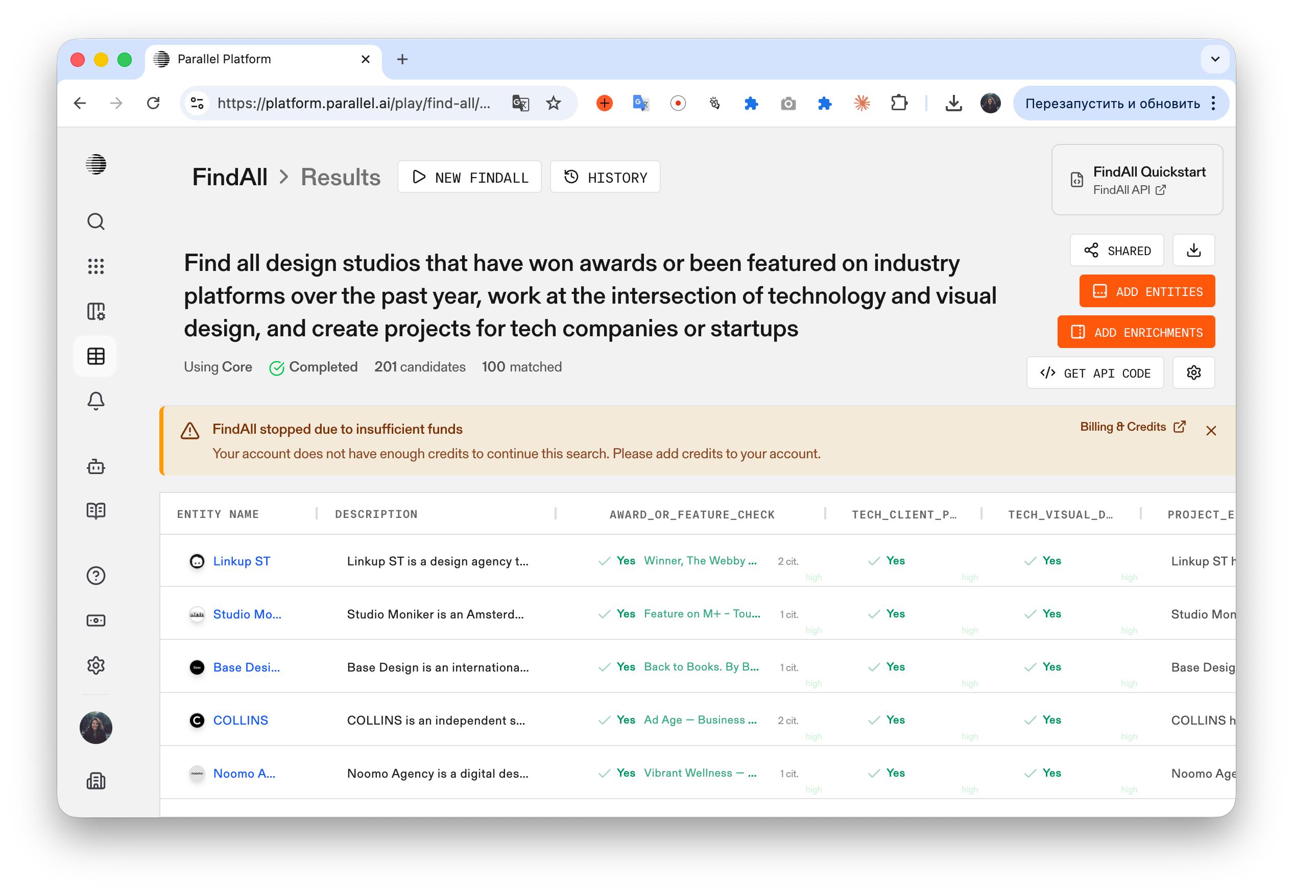This screenshot has height=893, width=1293.
Task: Click the orange starburst extension icon
Action: tap(861, 103)
